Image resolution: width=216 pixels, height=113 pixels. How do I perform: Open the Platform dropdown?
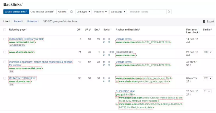tap(100, 12)
